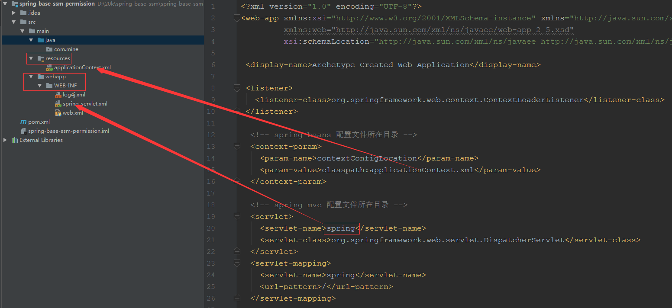Click the webapp folder icon

(x=41, y=77)
